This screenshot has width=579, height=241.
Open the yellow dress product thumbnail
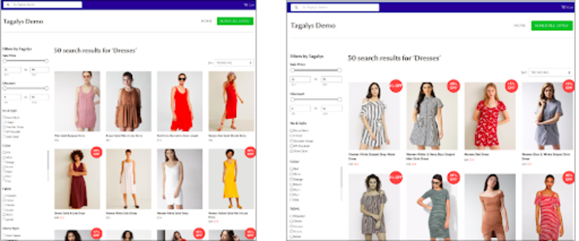click(x=231, y=179)
